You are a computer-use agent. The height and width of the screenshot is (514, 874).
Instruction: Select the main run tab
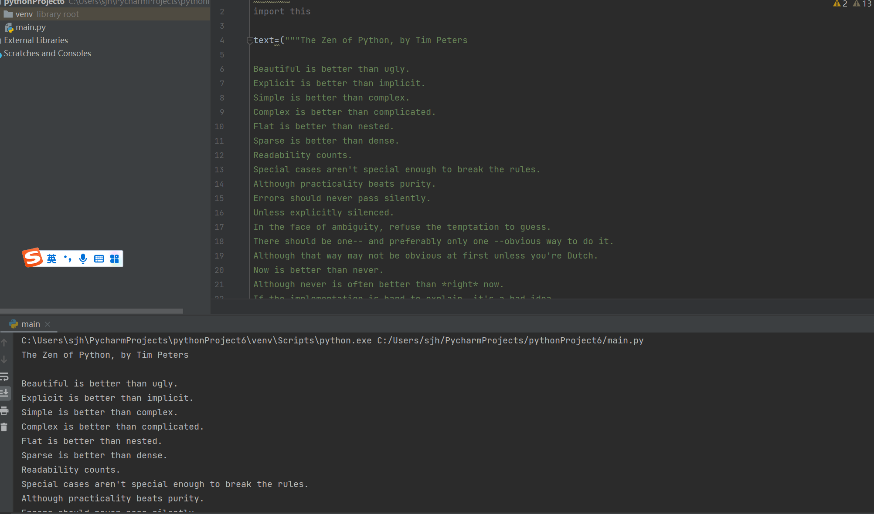click(30, 324)
